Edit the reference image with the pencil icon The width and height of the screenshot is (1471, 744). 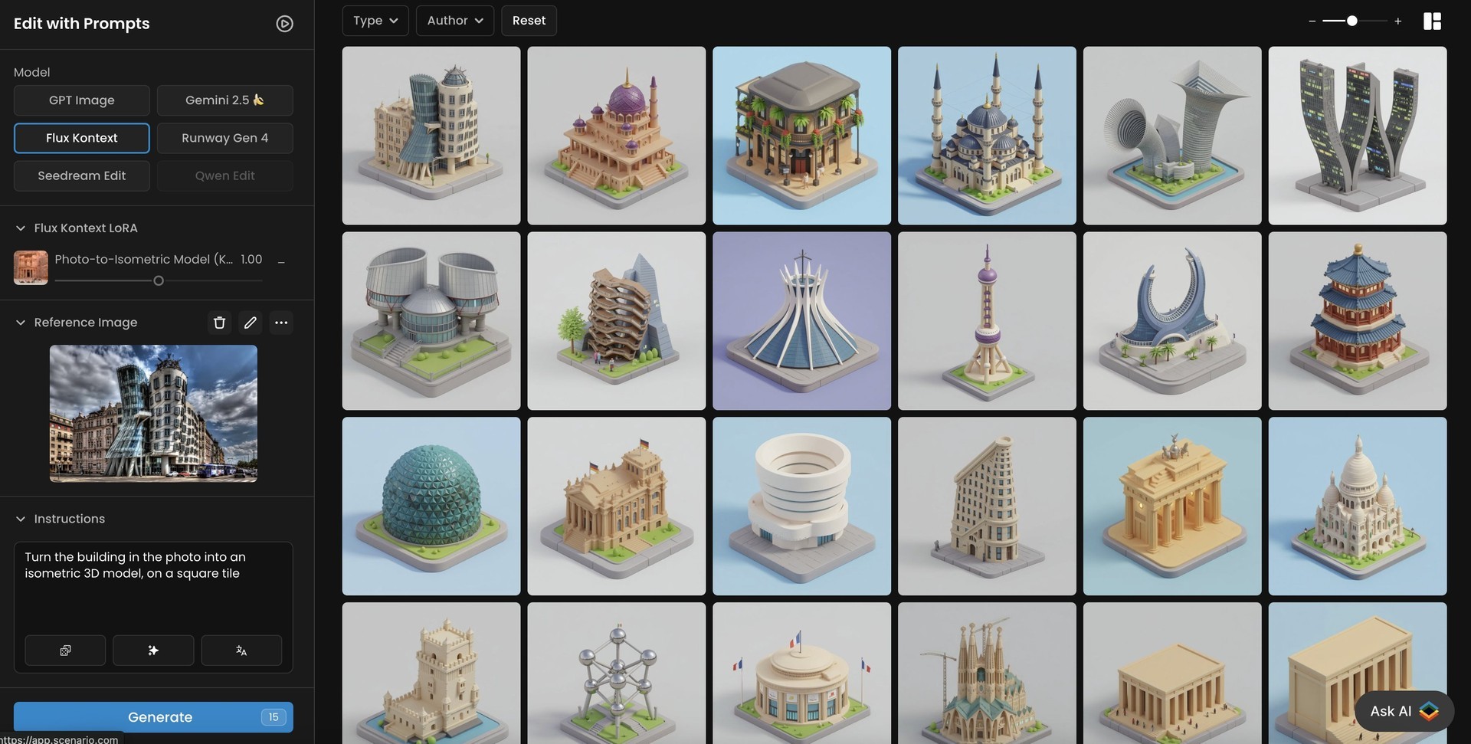click(x=250, y=323)
